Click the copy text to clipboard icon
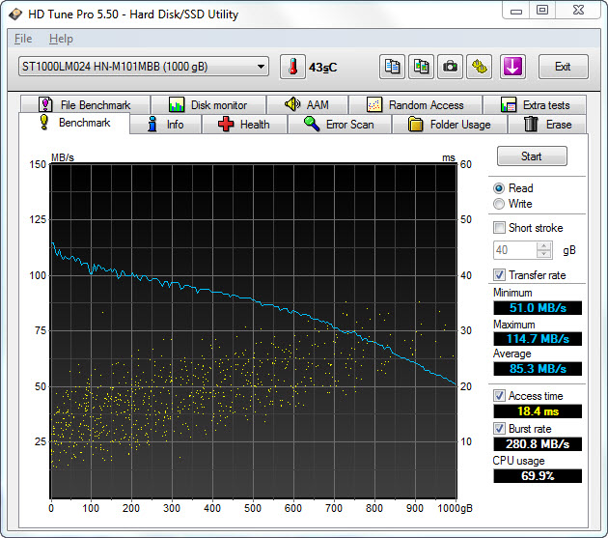The image size is (608, 538). 393,67
